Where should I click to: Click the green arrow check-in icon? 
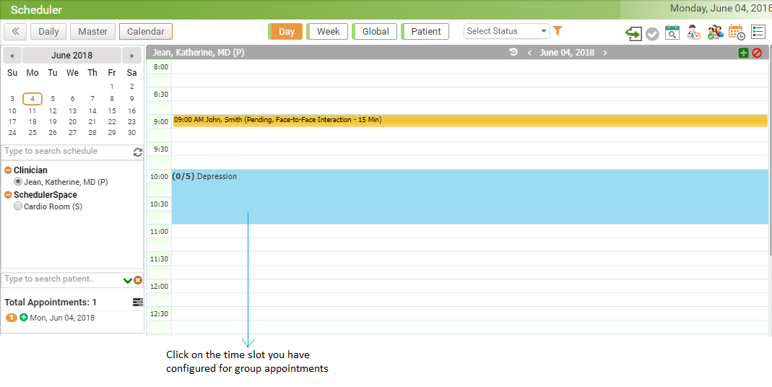tap(633, 33)
